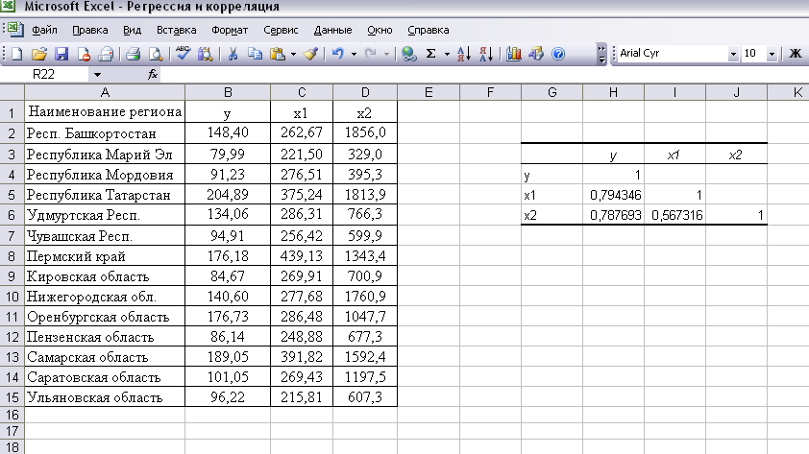Select correlation value 0,567316

coord(674,215)
